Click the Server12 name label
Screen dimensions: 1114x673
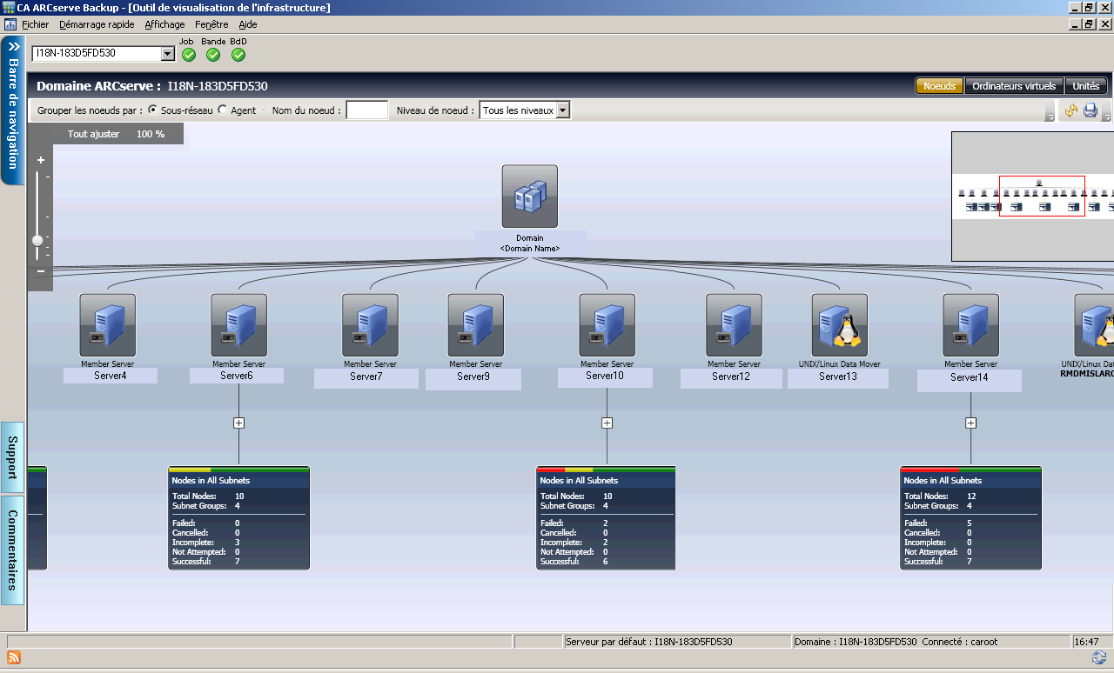coord(731,376)
